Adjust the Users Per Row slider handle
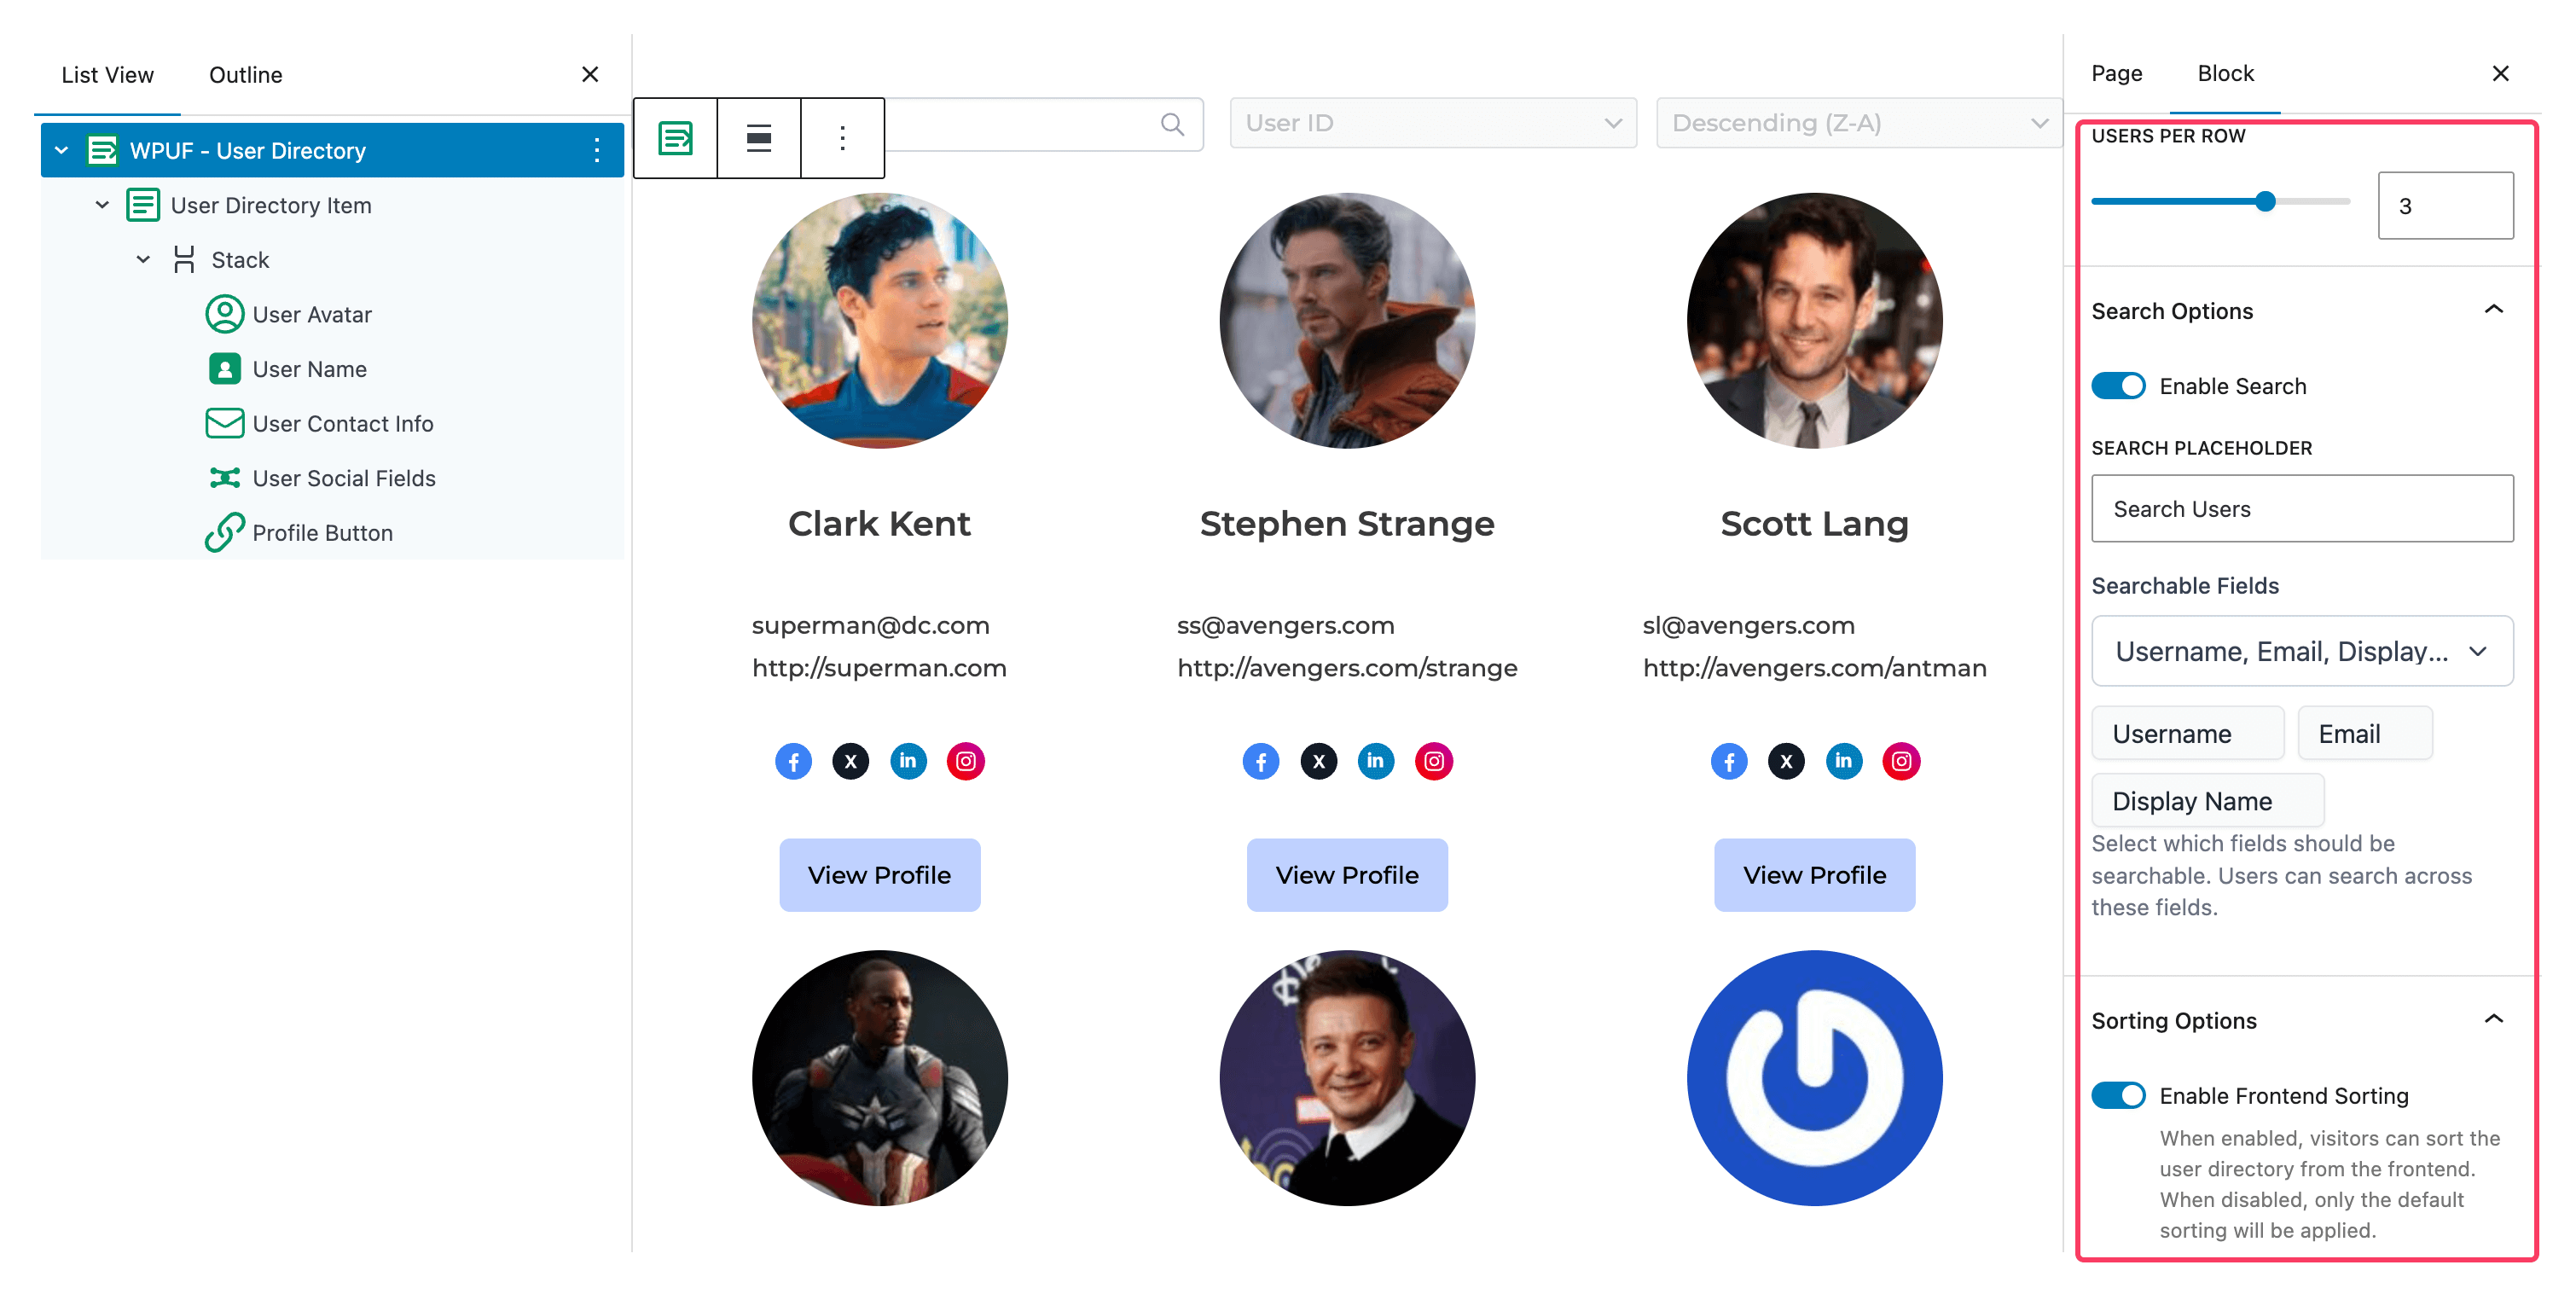Viewport: 2576px width, 1294px height. (x=2265, y=202)
